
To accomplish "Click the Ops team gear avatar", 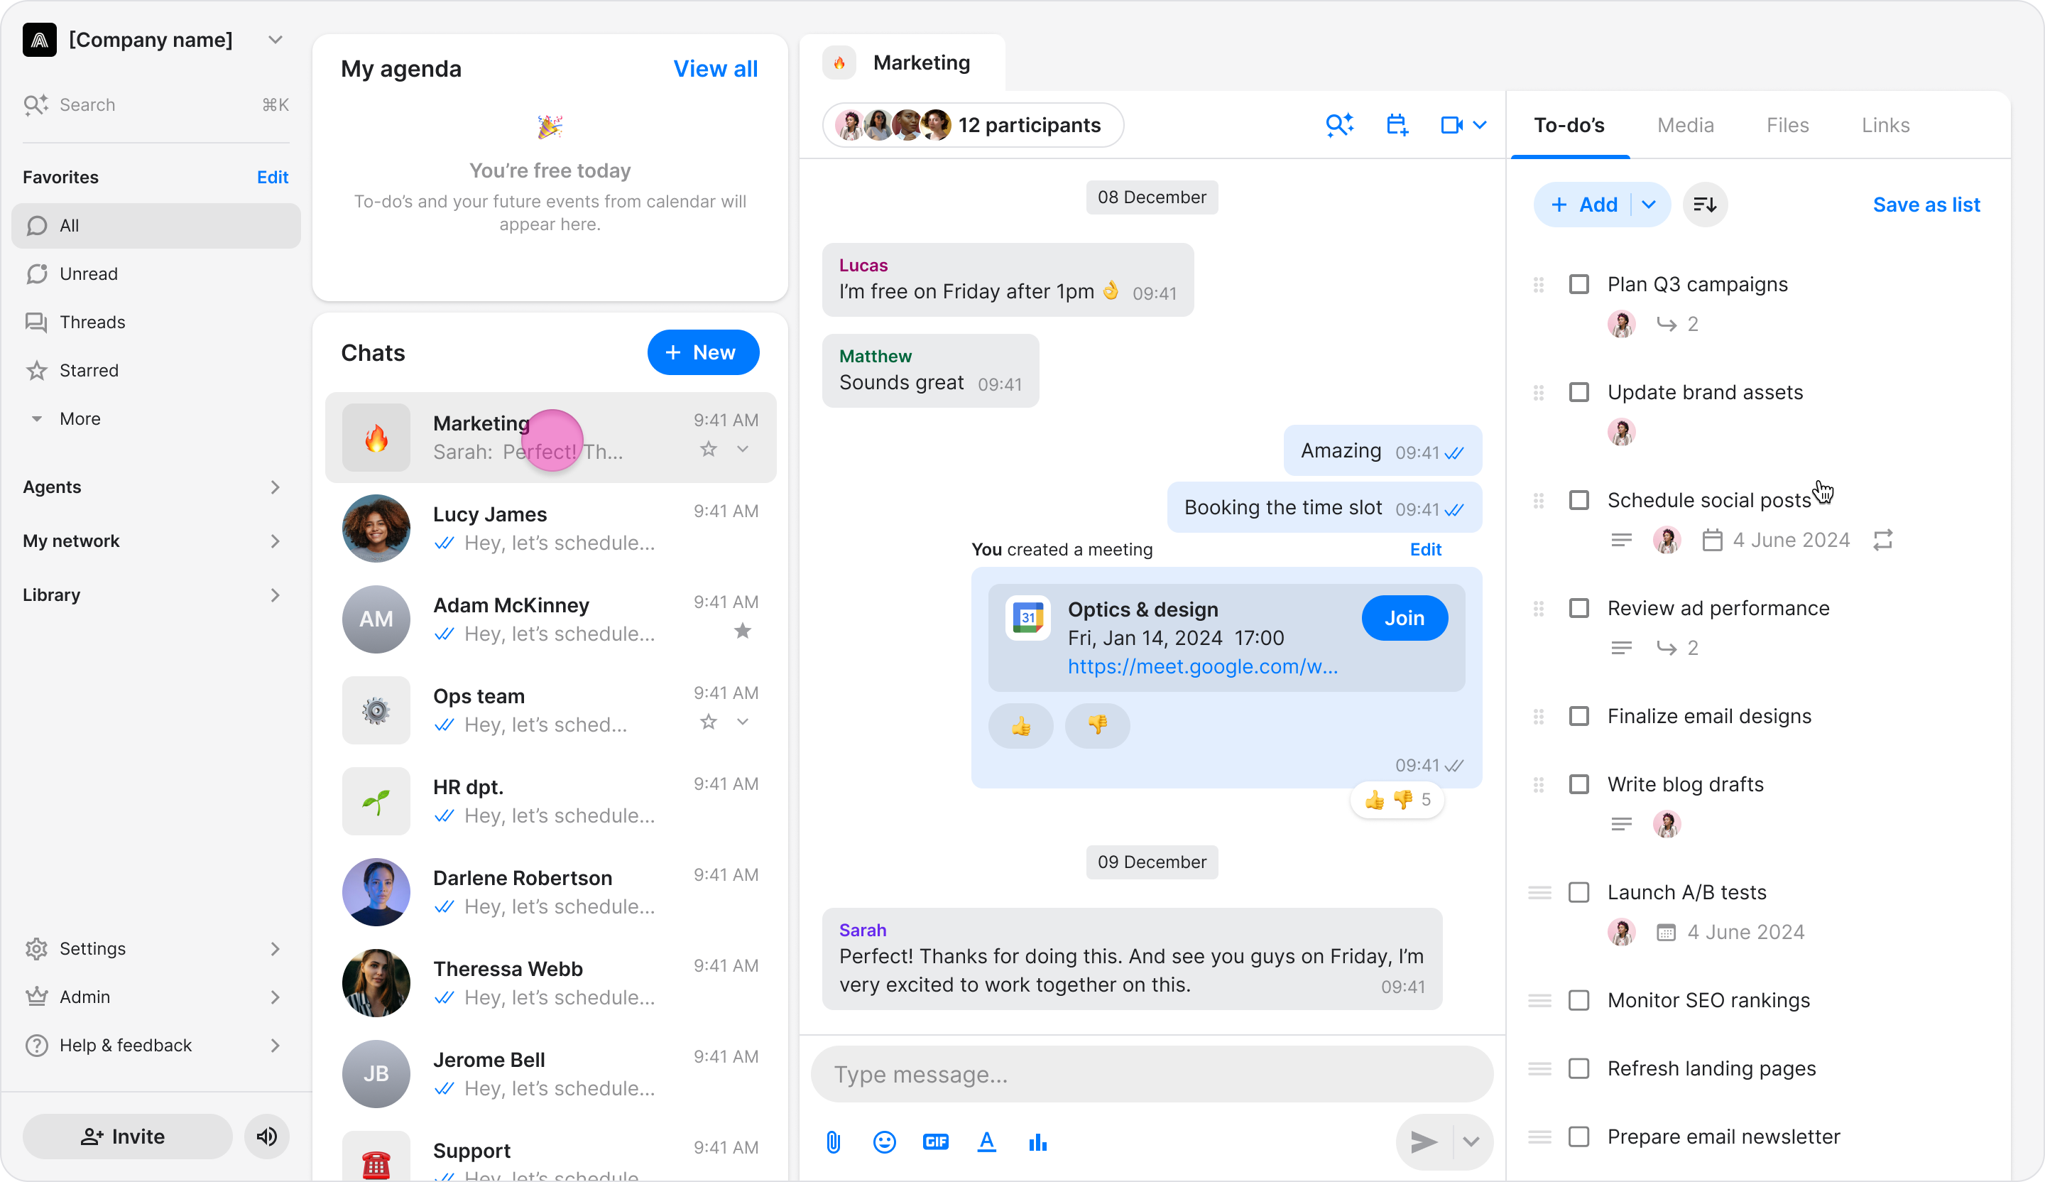I will 376,710.
